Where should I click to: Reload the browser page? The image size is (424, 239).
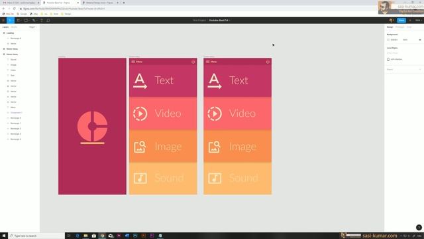[15, 9]
